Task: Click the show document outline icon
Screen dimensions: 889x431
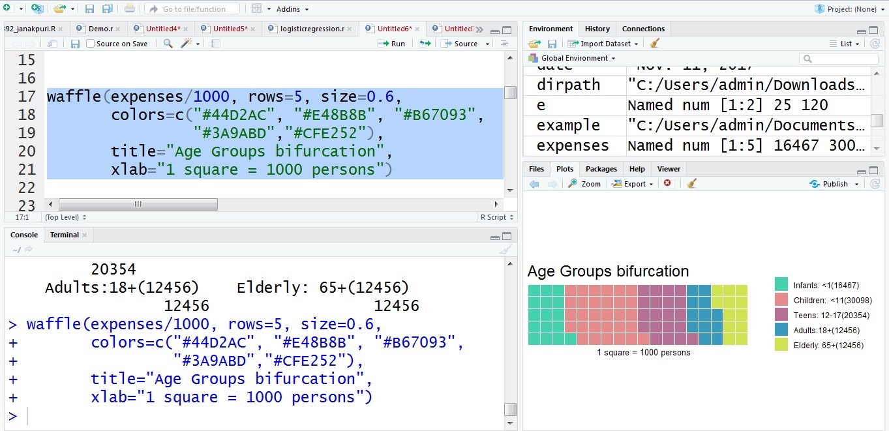Action: point(504,44)
